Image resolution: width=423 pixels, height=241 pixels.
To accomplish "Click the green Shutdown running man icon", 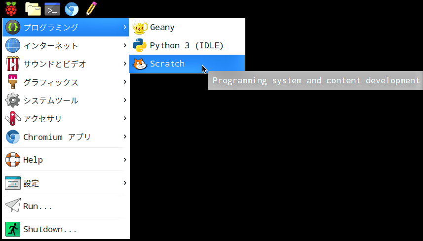I will click(12, 229).
